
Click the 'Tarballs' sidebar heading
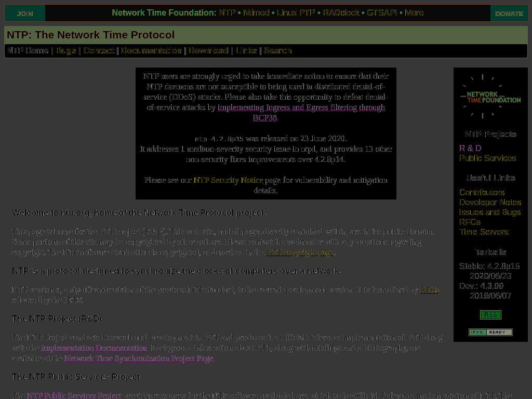[490, 252]
